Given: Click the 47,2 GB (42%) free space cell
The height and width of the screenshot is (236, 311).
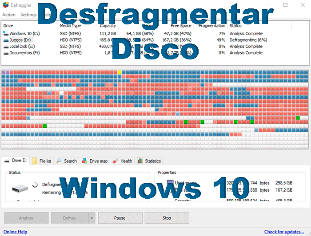Looking at the screenshot, I should (x=178, y=34).
